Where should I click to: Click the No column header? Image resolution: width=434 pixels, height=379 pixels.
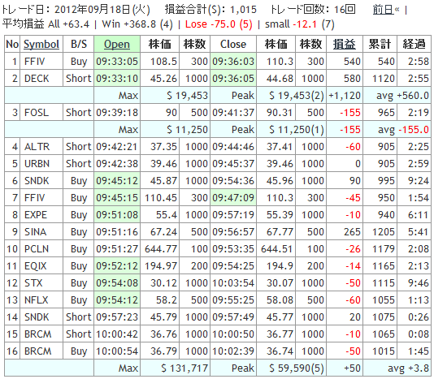[x=12, y=45]
